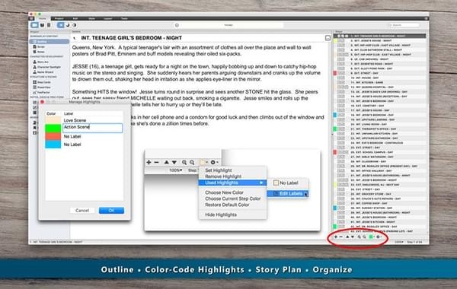Click the zoom in magnifier in the Steps panel bottom toolbar
The height and width of the screenshot is (289, 457).
click(x=359, y=237)
